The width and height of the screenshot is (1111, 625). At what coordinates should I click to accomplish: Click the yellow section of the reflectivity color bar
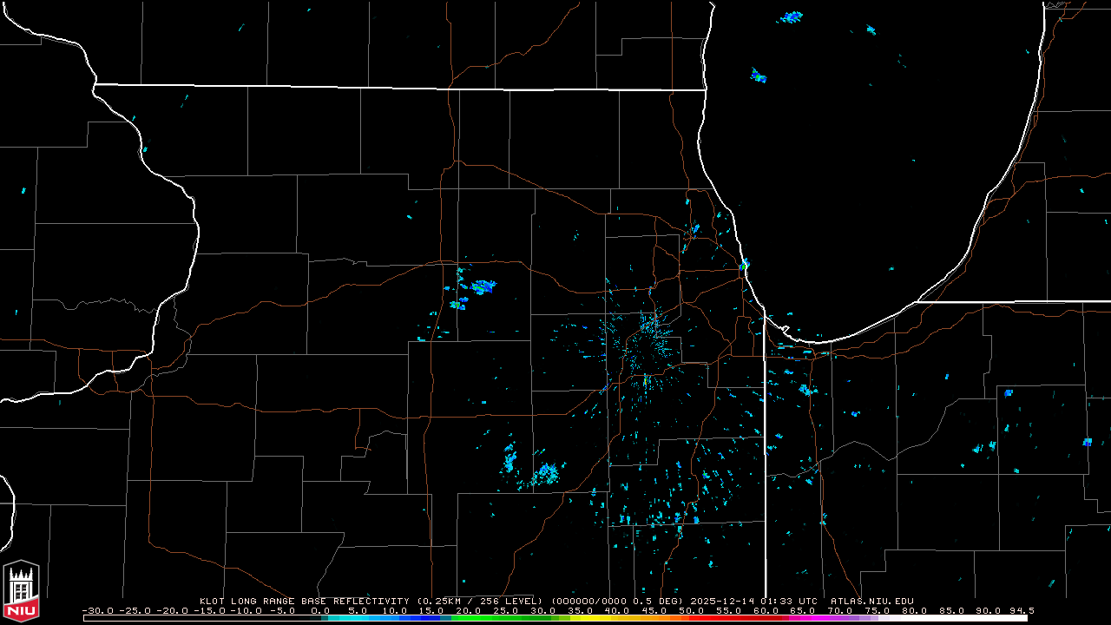[x=599, y=618]
